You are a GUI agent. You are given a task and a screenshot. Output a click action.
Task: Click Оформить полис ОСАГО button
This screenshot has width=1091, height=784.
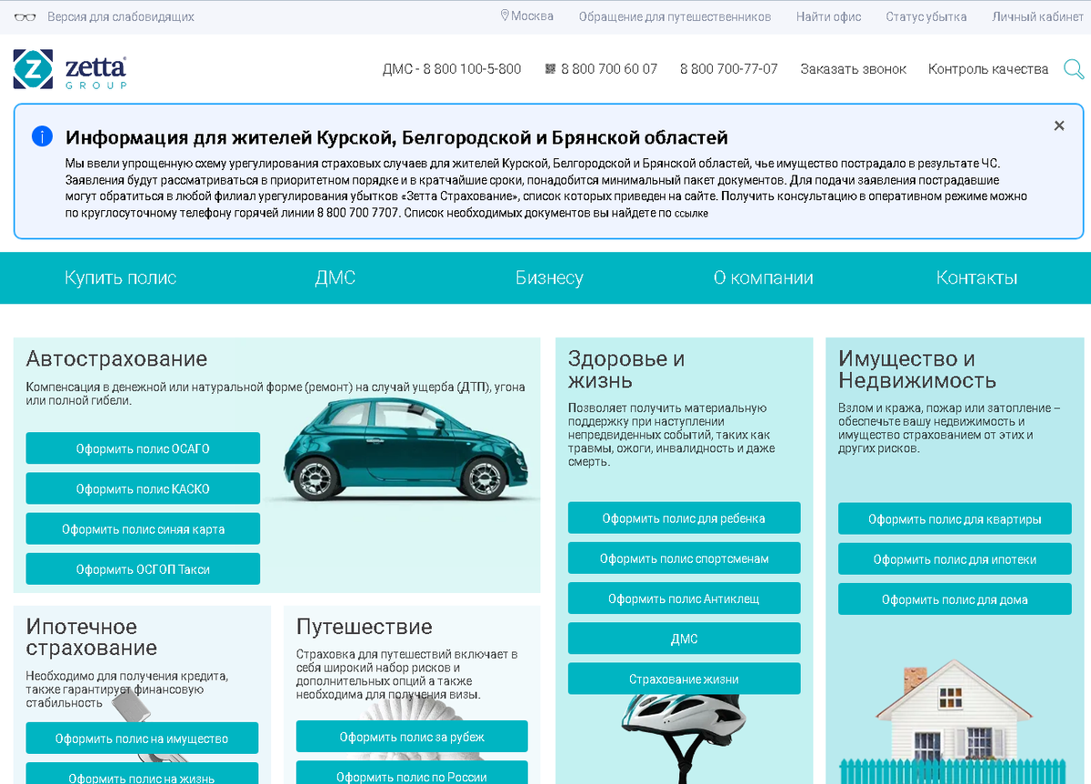point(143,448)
